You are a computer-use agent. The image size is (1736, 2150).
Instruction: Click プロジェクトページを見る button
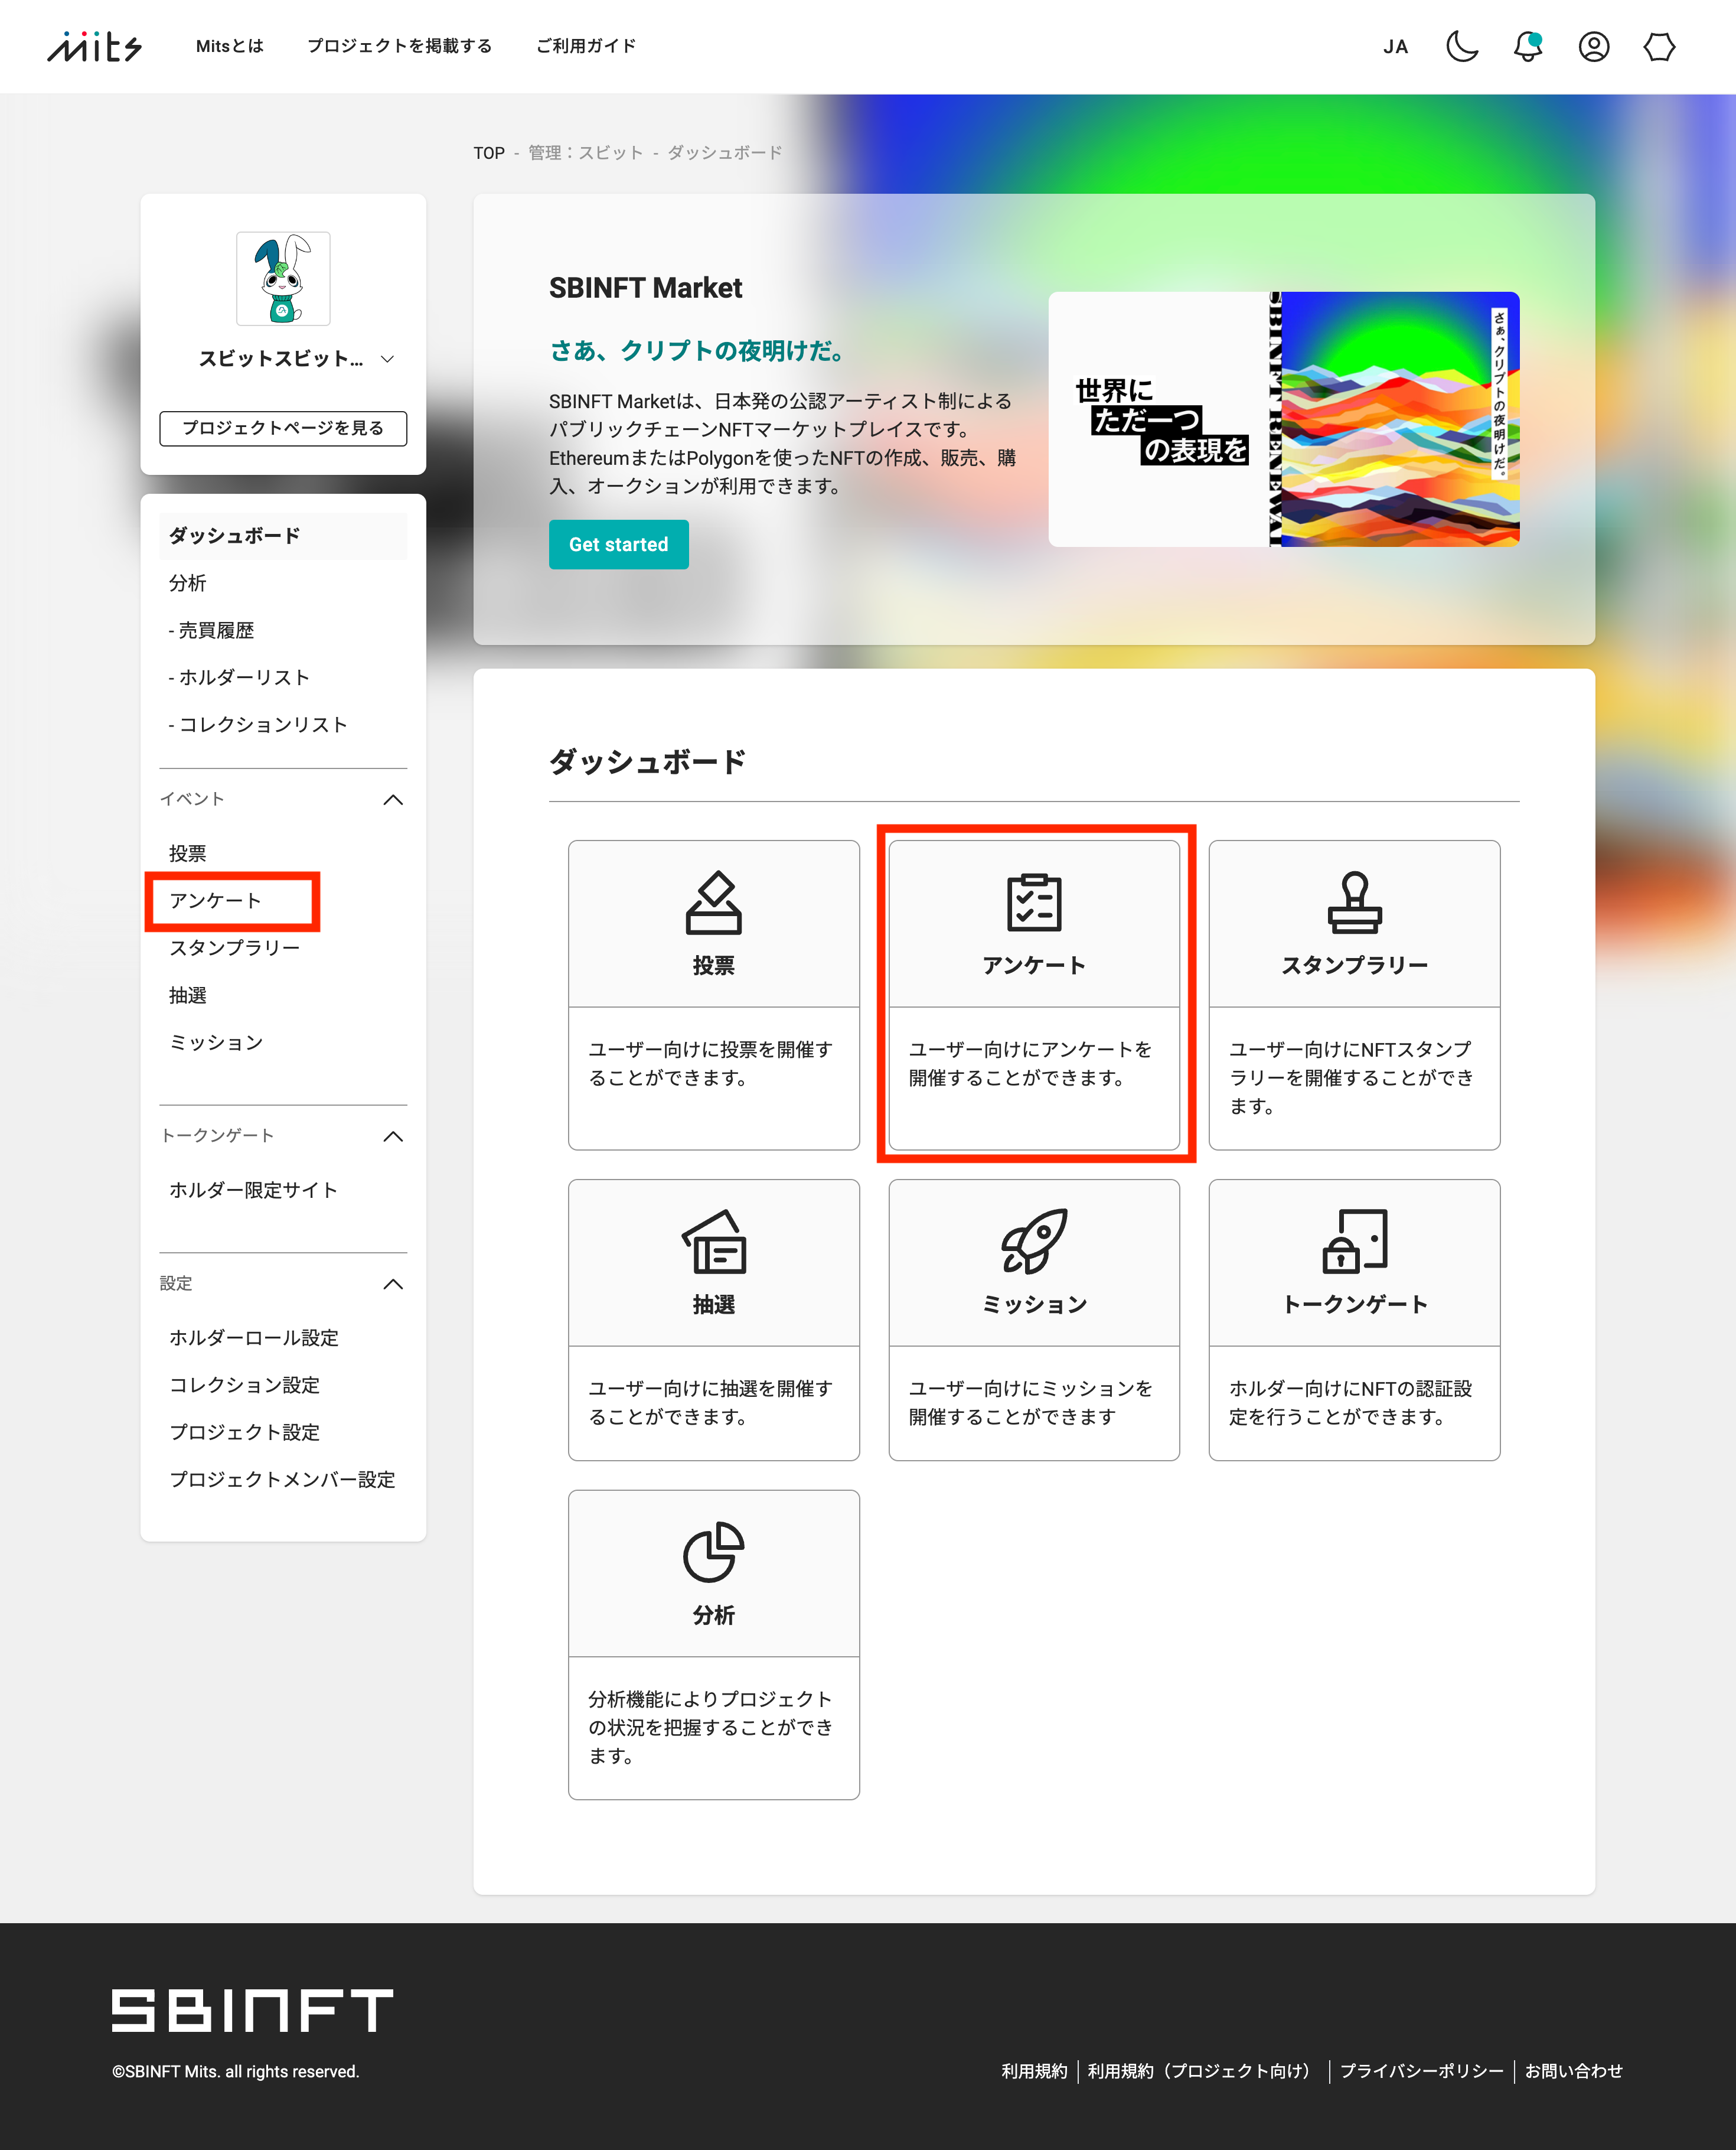tap(283, 428)
